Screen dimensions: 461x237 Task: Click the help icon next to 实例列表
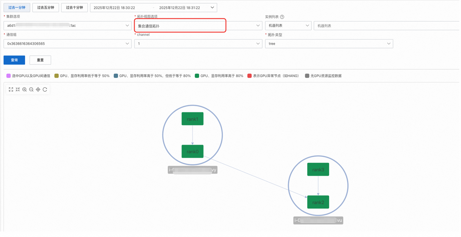point(282,17)
